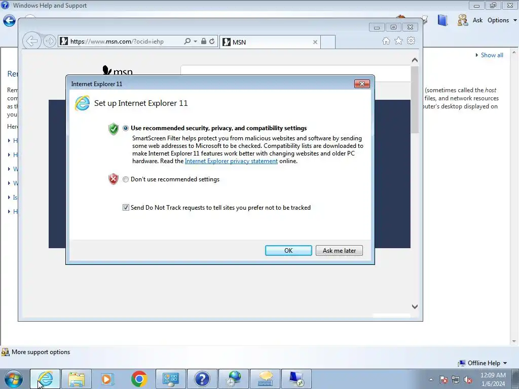This screenshot has height=389, width=519.
Task: Open Windows Media Player taskbar icon
Action: [107, 379]
